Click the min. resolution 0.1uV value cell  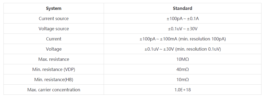[182, 49]
